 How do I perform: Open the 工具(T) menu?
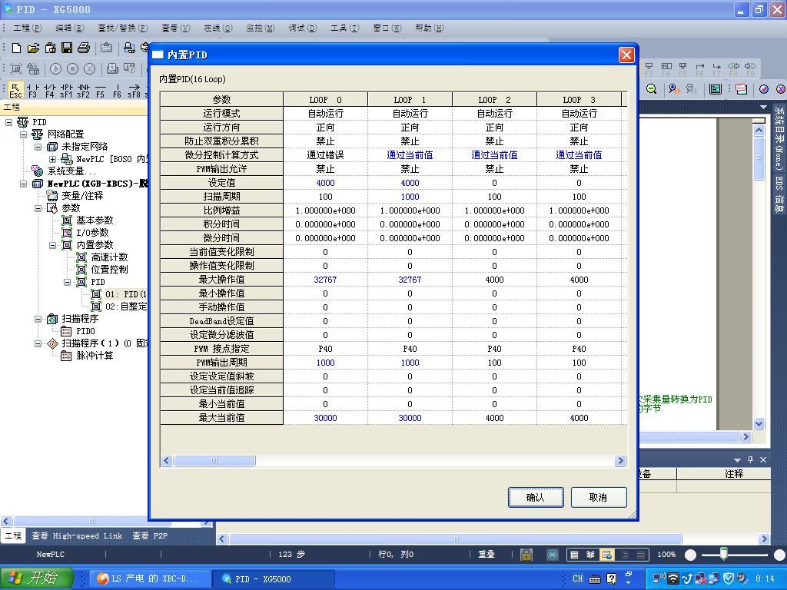point(344,28)
